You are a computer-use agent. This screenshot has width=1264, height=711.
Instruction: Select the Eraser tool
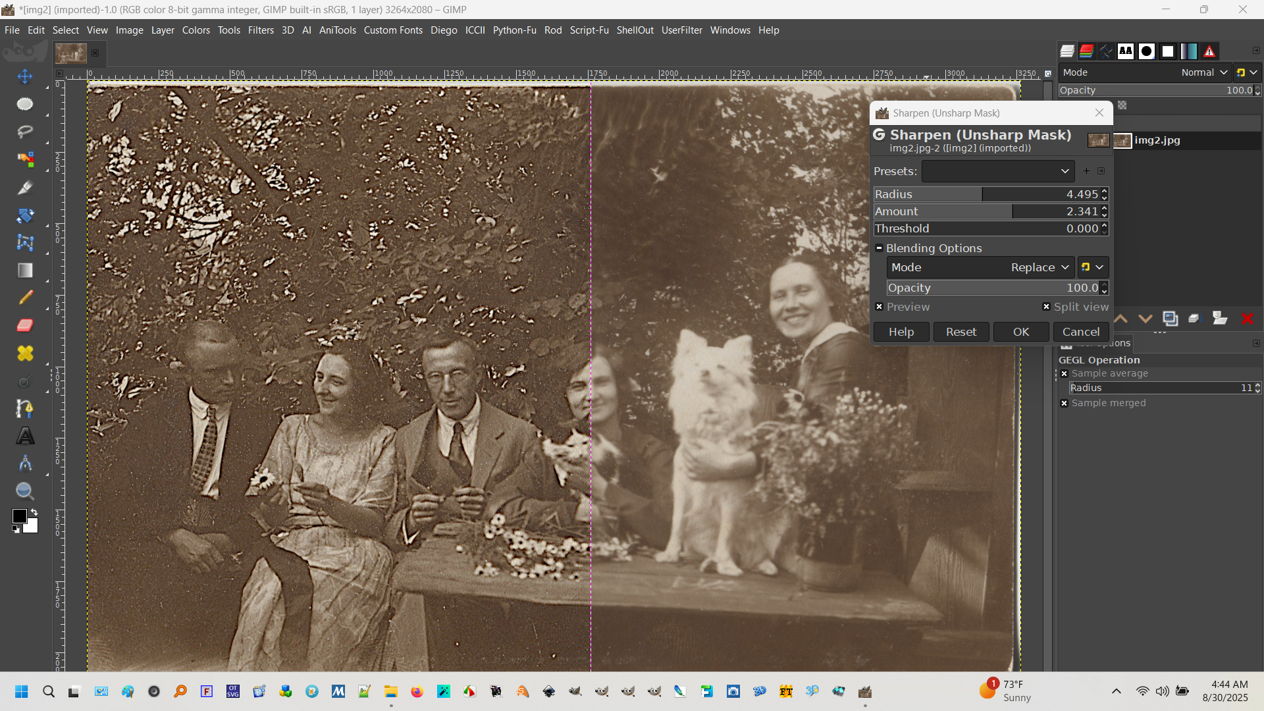[x=25, y=325]
